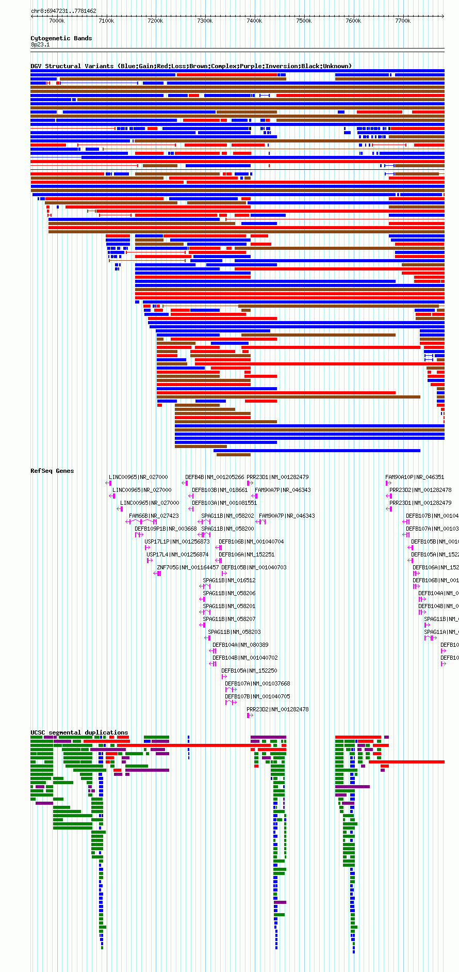
Task: Open the DEFB107A|NM_001037668 gene label
Action: (x=257, y=683)
